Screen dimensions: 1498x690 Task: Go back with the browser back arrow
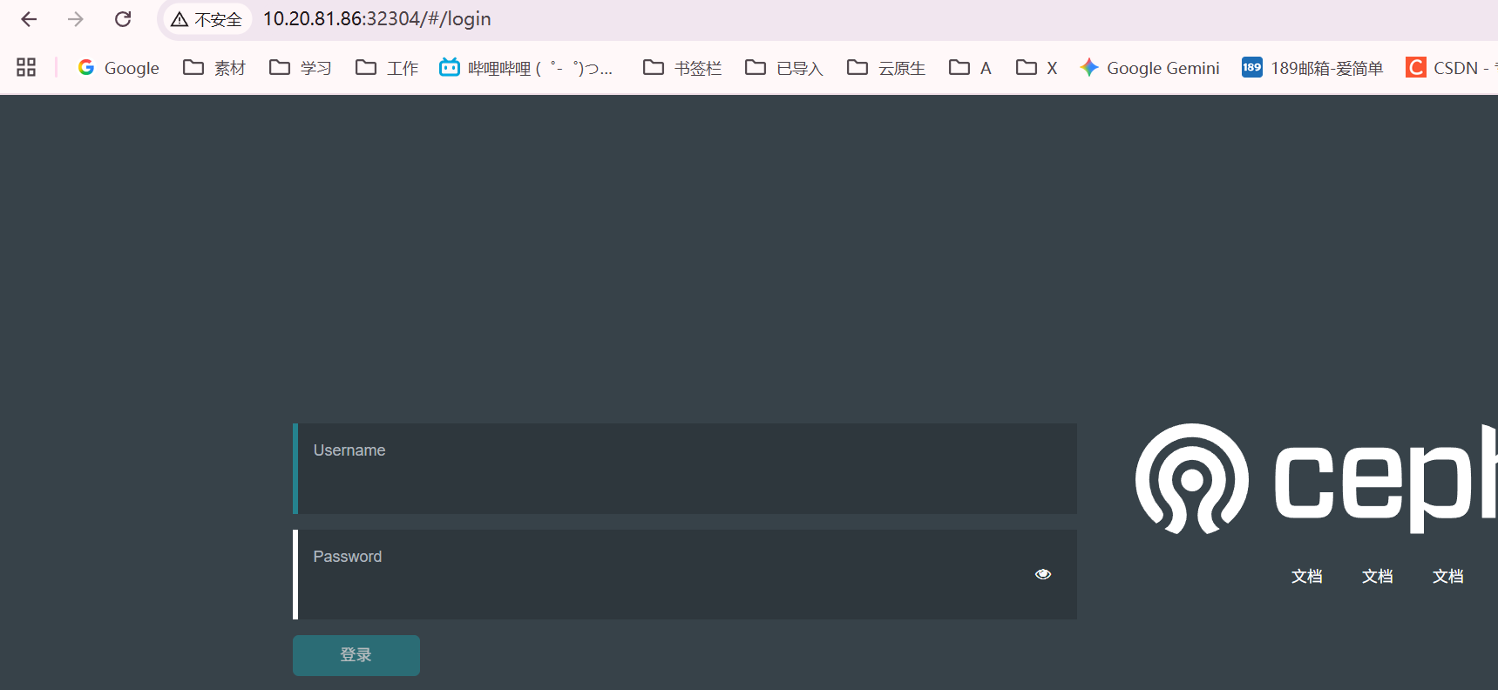click(x=29, y=19)
